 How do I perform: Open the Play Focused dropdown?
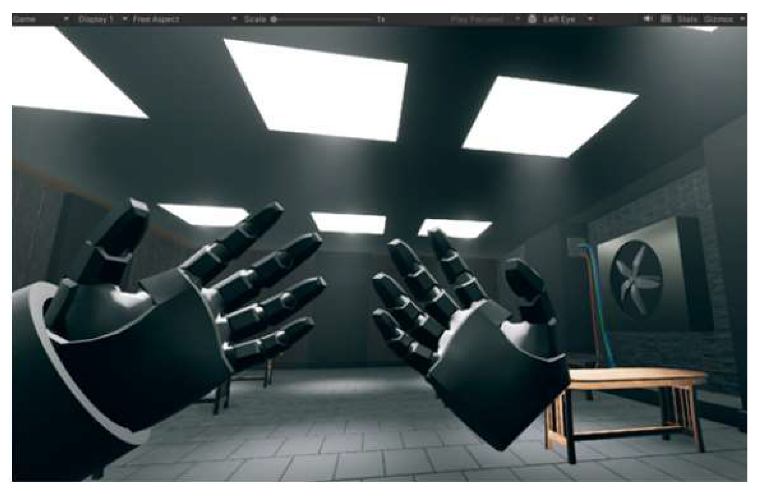(x=517, y=19)
